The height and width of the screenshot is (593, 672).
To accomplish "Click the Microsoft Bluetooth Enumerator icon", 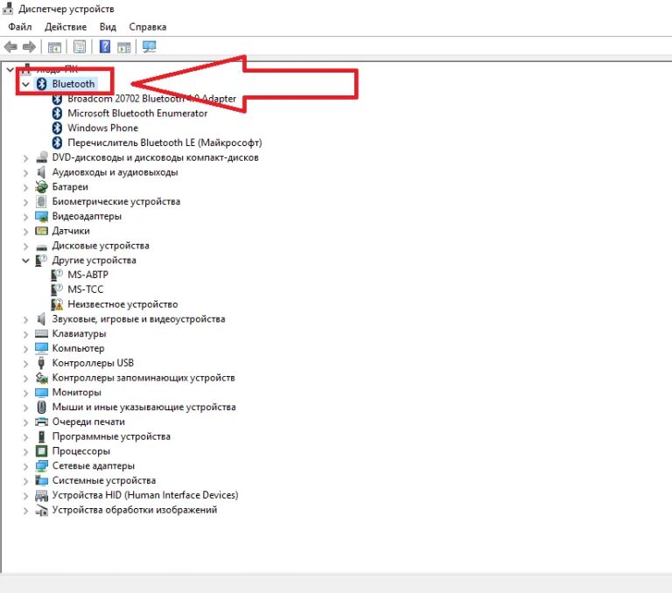I will [x=57, y=114].
